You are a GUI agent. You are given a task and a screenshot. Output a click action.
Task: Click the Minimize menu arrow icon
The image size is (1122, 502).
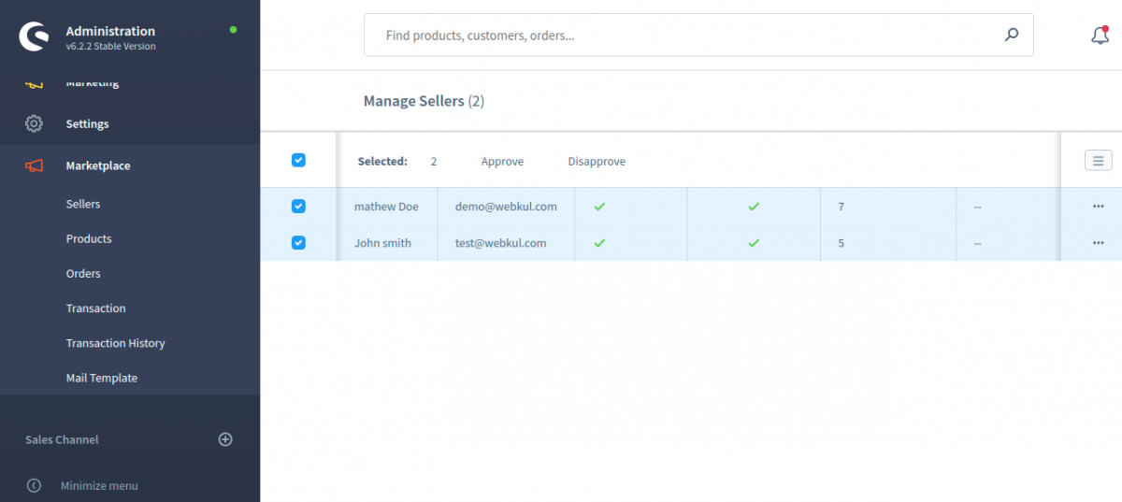pos(34,485)
